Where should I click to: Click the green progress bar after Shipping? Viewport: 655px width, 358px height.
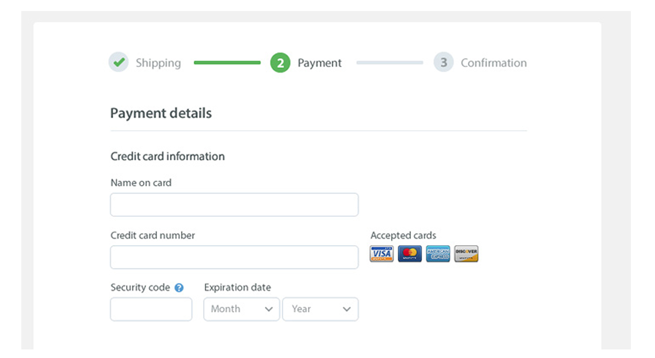tap(227, 63)
